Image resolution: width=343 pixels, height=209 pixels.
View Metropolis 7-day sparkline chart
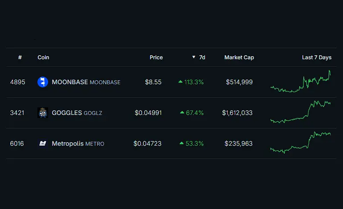point(301,143)
